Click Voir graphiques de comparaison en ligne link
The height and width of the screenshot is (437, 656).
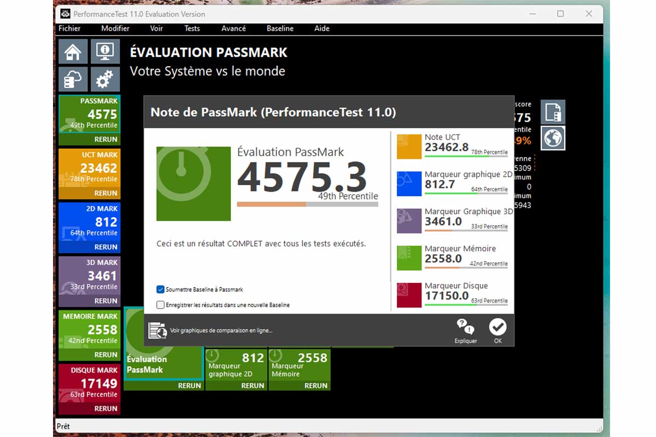(221, 330)
